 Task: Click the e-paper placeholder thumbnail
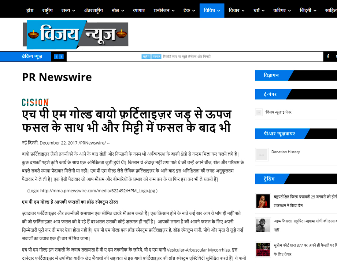tap(259, 112)
